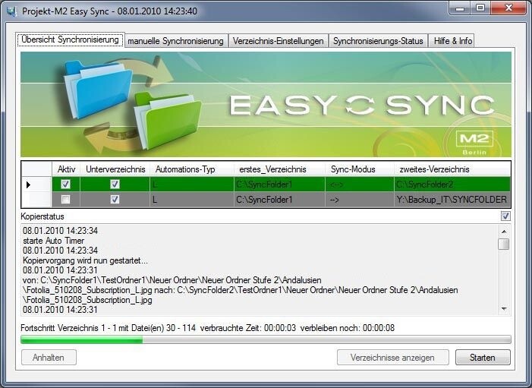
Task: Select Automations-Typ L cell in the gray row
Action: [192, 200]
